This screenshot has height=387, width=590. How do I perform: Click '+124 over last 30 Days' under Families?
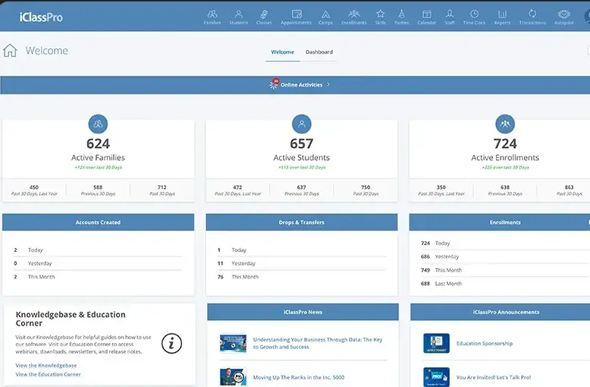pos(99,167)
